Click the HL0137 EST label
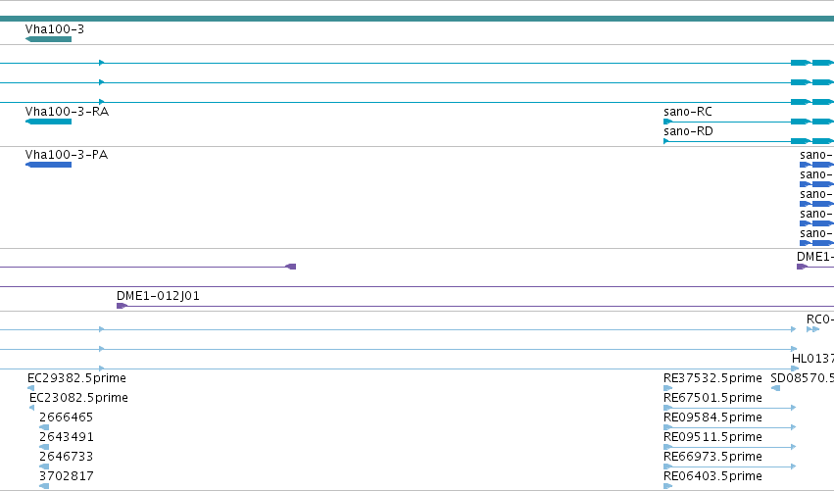Viewport: 834px width, 491px height. [812, 359]
